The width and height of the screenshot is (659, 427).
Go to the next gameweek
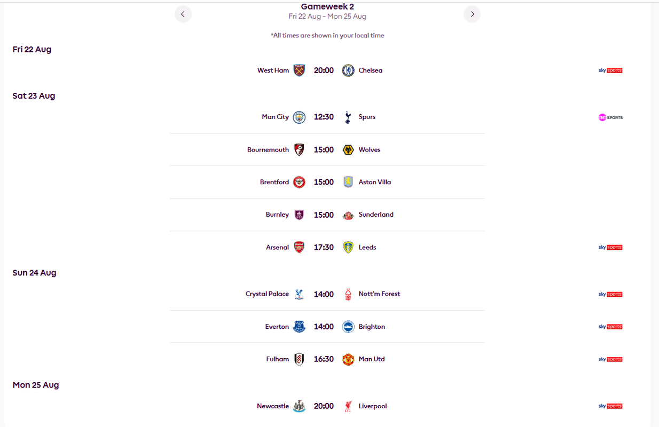[x=472, y=14]
